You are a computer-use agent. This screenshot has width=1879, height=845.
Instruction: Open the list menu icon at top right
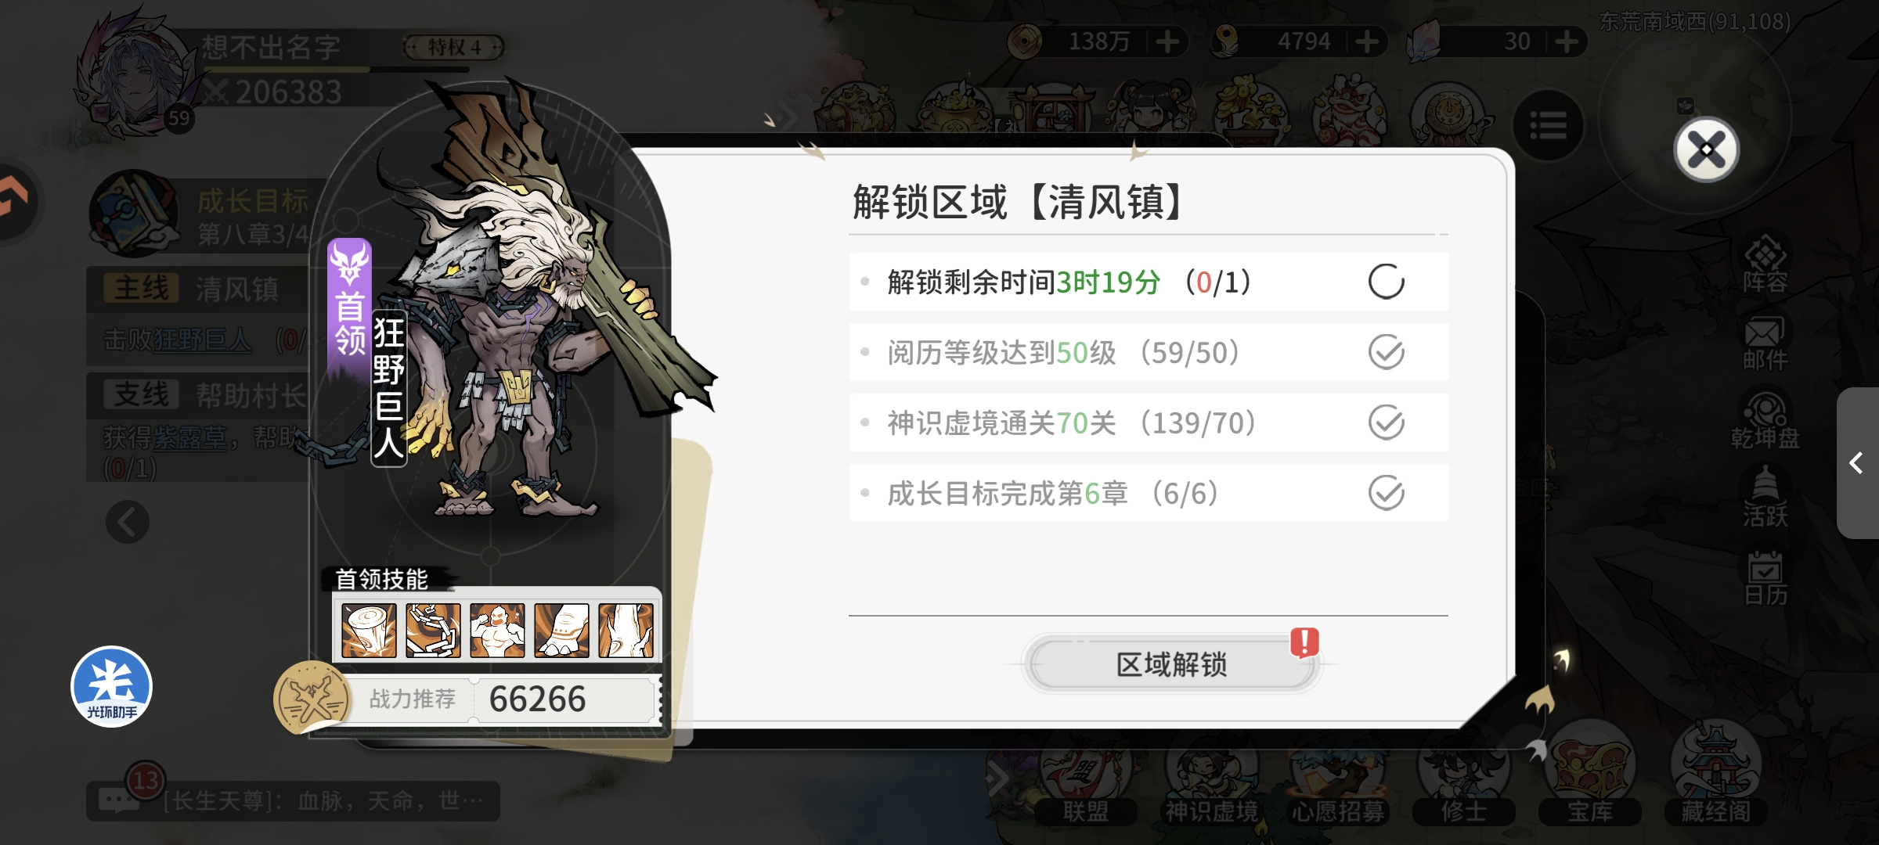(x=1548, y=125)
